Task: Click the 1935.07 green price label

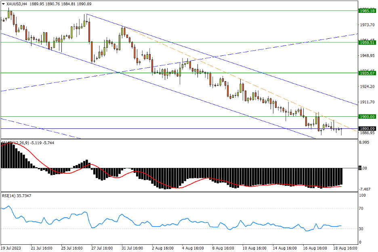Action: 367,73
